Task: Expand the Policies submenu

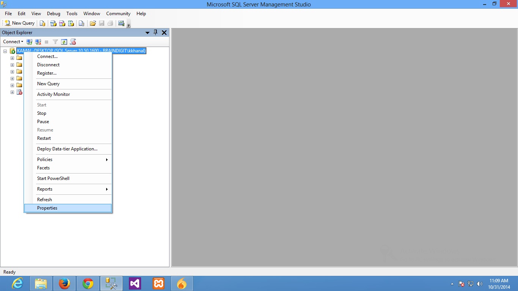Action: coord(68,160)
